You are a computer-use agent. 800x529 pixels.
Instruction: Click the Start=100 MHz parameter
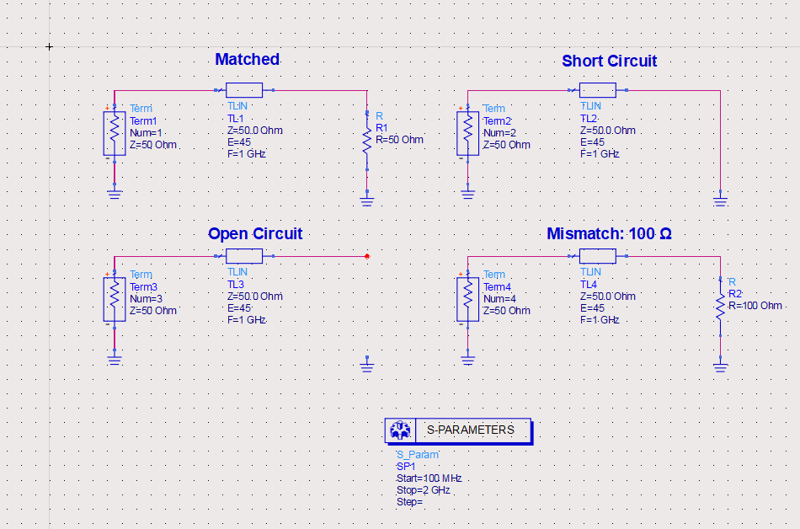pos(429,478)
